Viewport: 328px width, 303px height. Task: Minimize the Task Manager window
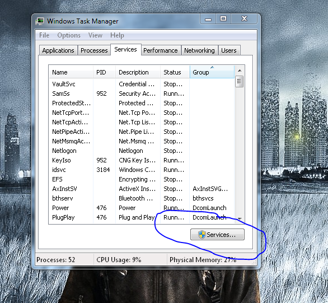click(208, 19)
